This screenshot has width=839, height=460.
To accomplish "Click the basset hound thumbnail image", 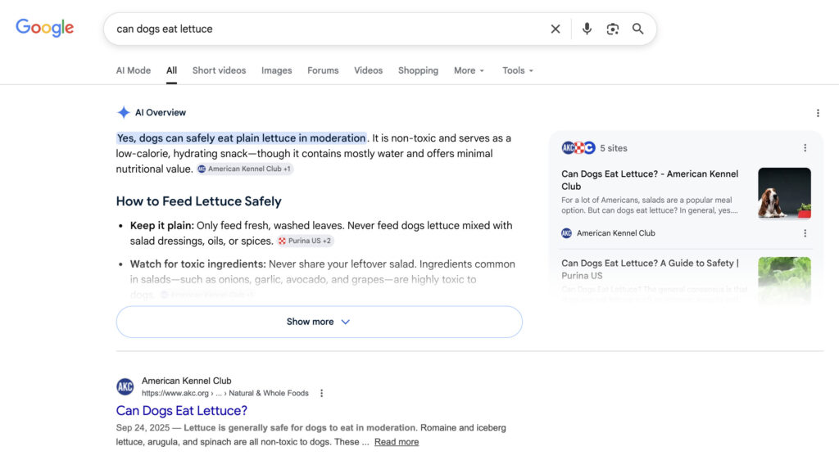I will (784, 193).
